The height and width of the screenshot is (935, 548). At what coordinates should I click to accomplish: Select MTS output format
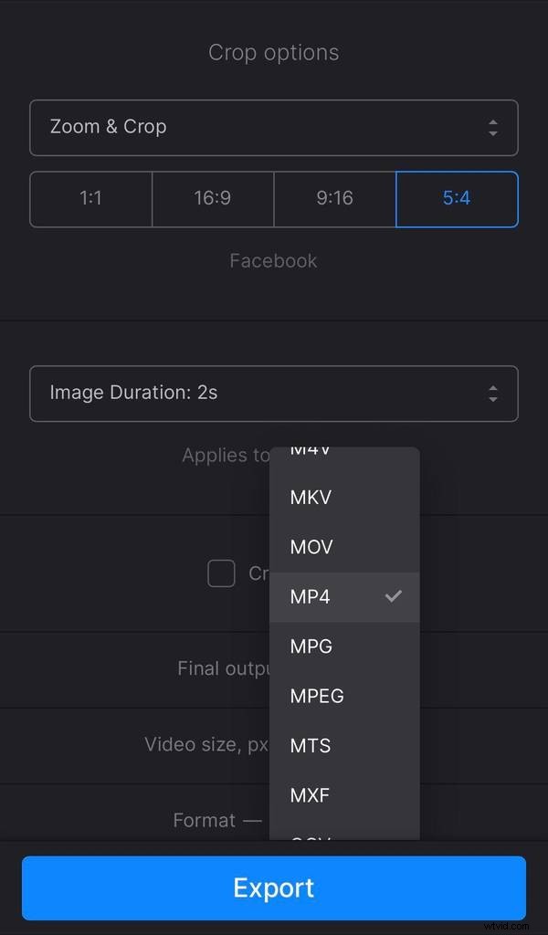(310, 745)
